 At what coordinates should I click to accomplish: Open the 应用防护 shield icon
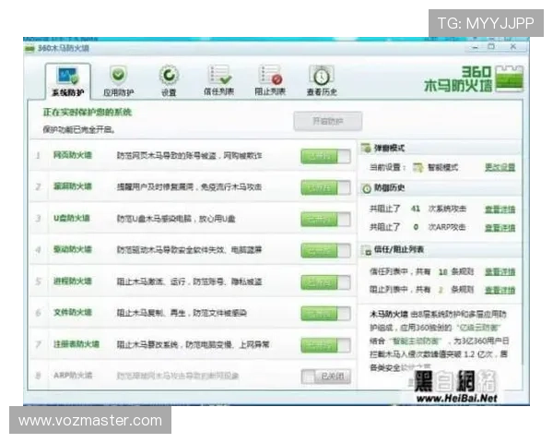pos(118,75)
